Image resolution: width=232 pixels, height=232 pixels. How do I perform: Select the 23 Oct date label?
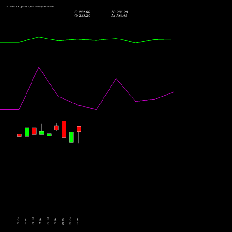click(x=77, y=221)
